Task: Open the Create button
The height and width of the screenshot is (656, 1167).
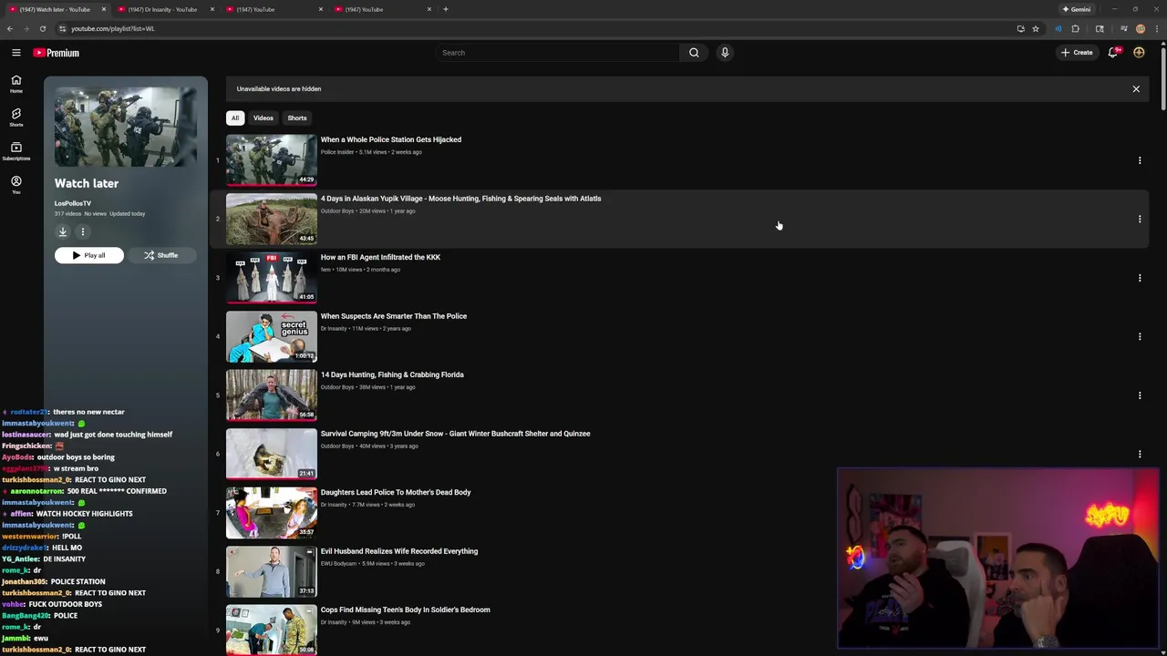Action: (x=1077, y=53)
